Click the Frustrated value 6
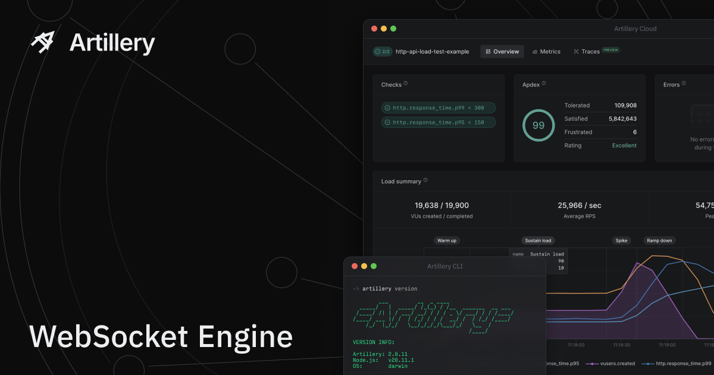 click(635, 132)
